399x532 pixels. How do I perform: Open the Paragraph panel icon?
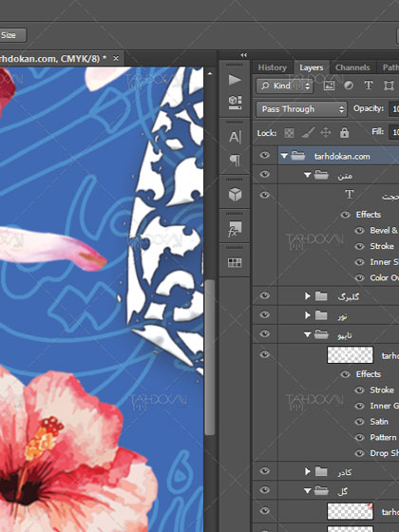(236, 161)
